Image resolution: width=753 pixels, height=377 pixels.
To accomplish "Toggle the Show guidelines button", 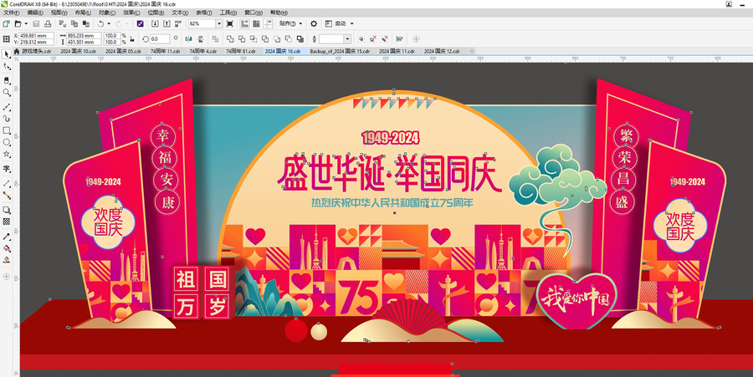I will click(x=268, y=23).
